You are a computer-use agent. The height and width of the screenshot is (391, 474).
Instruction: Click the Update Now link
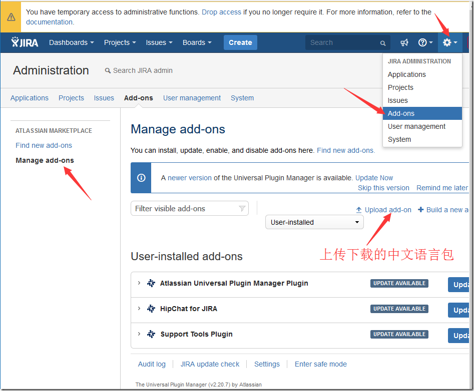pyautogui.click(x=374, y=178)
